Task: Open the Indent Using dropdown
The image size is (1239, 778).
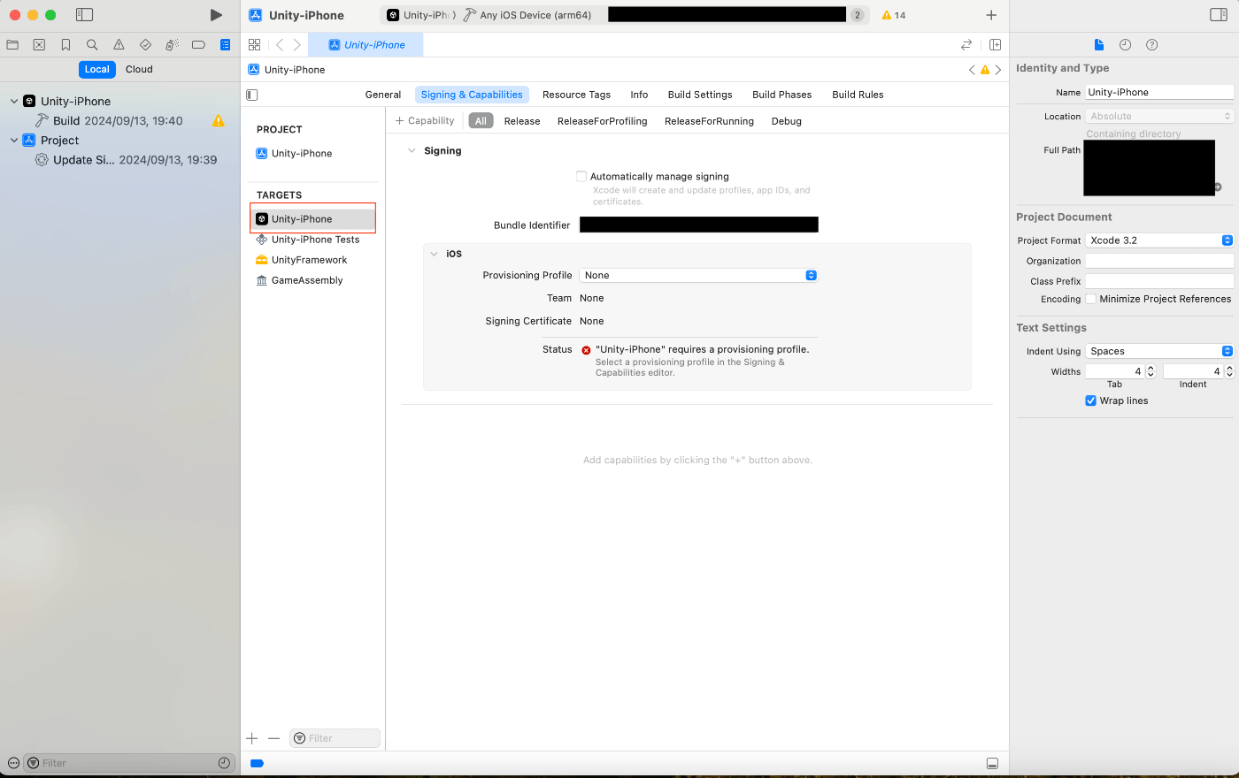Action: (1159, 351)
